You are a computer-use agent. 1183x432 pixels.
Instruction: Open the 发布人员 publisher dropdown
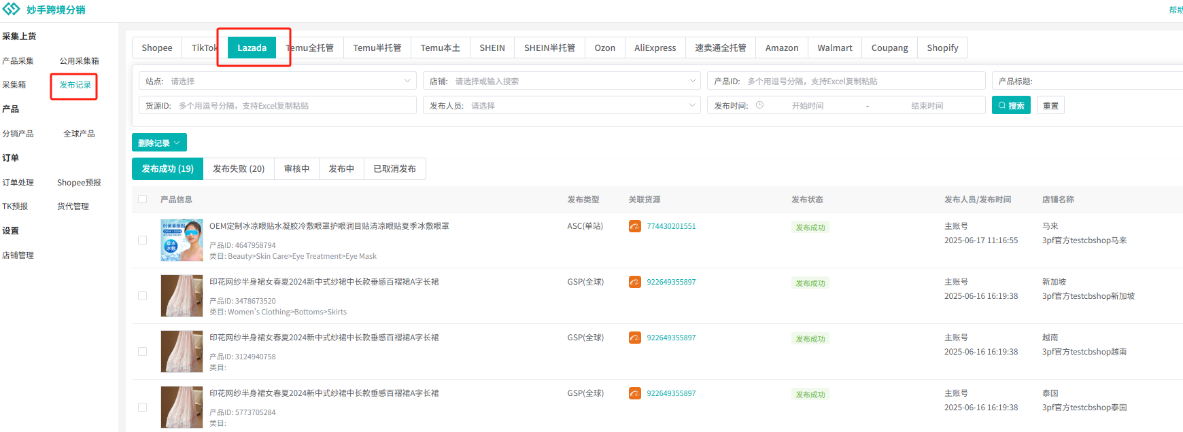(x=562, y=105)
